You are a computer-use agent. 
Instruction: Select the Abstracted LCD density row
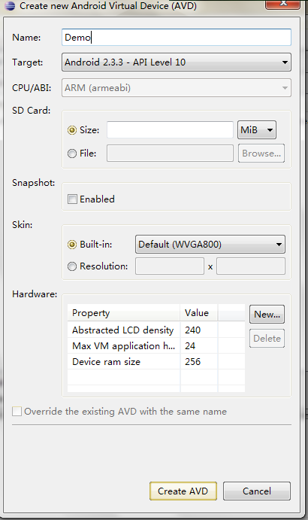coord(156,330)
